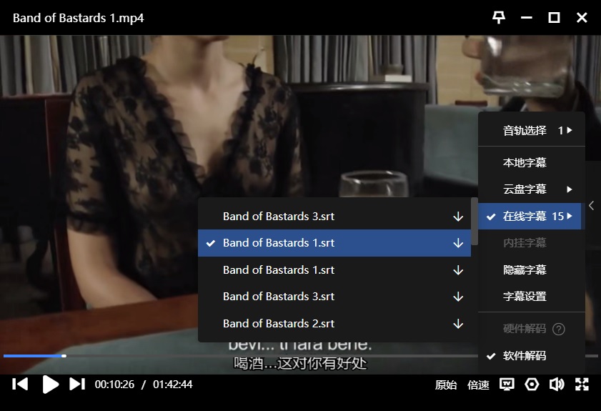Choose 本地字幕 local subtitle menu item
The height and width of the screenshot is (411, 601).
[x=525, y=163]
